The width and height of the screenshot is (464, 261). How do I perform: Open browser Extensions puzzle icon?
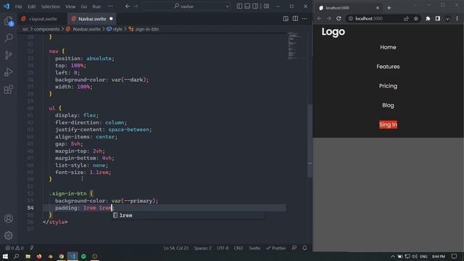point(428,18)
